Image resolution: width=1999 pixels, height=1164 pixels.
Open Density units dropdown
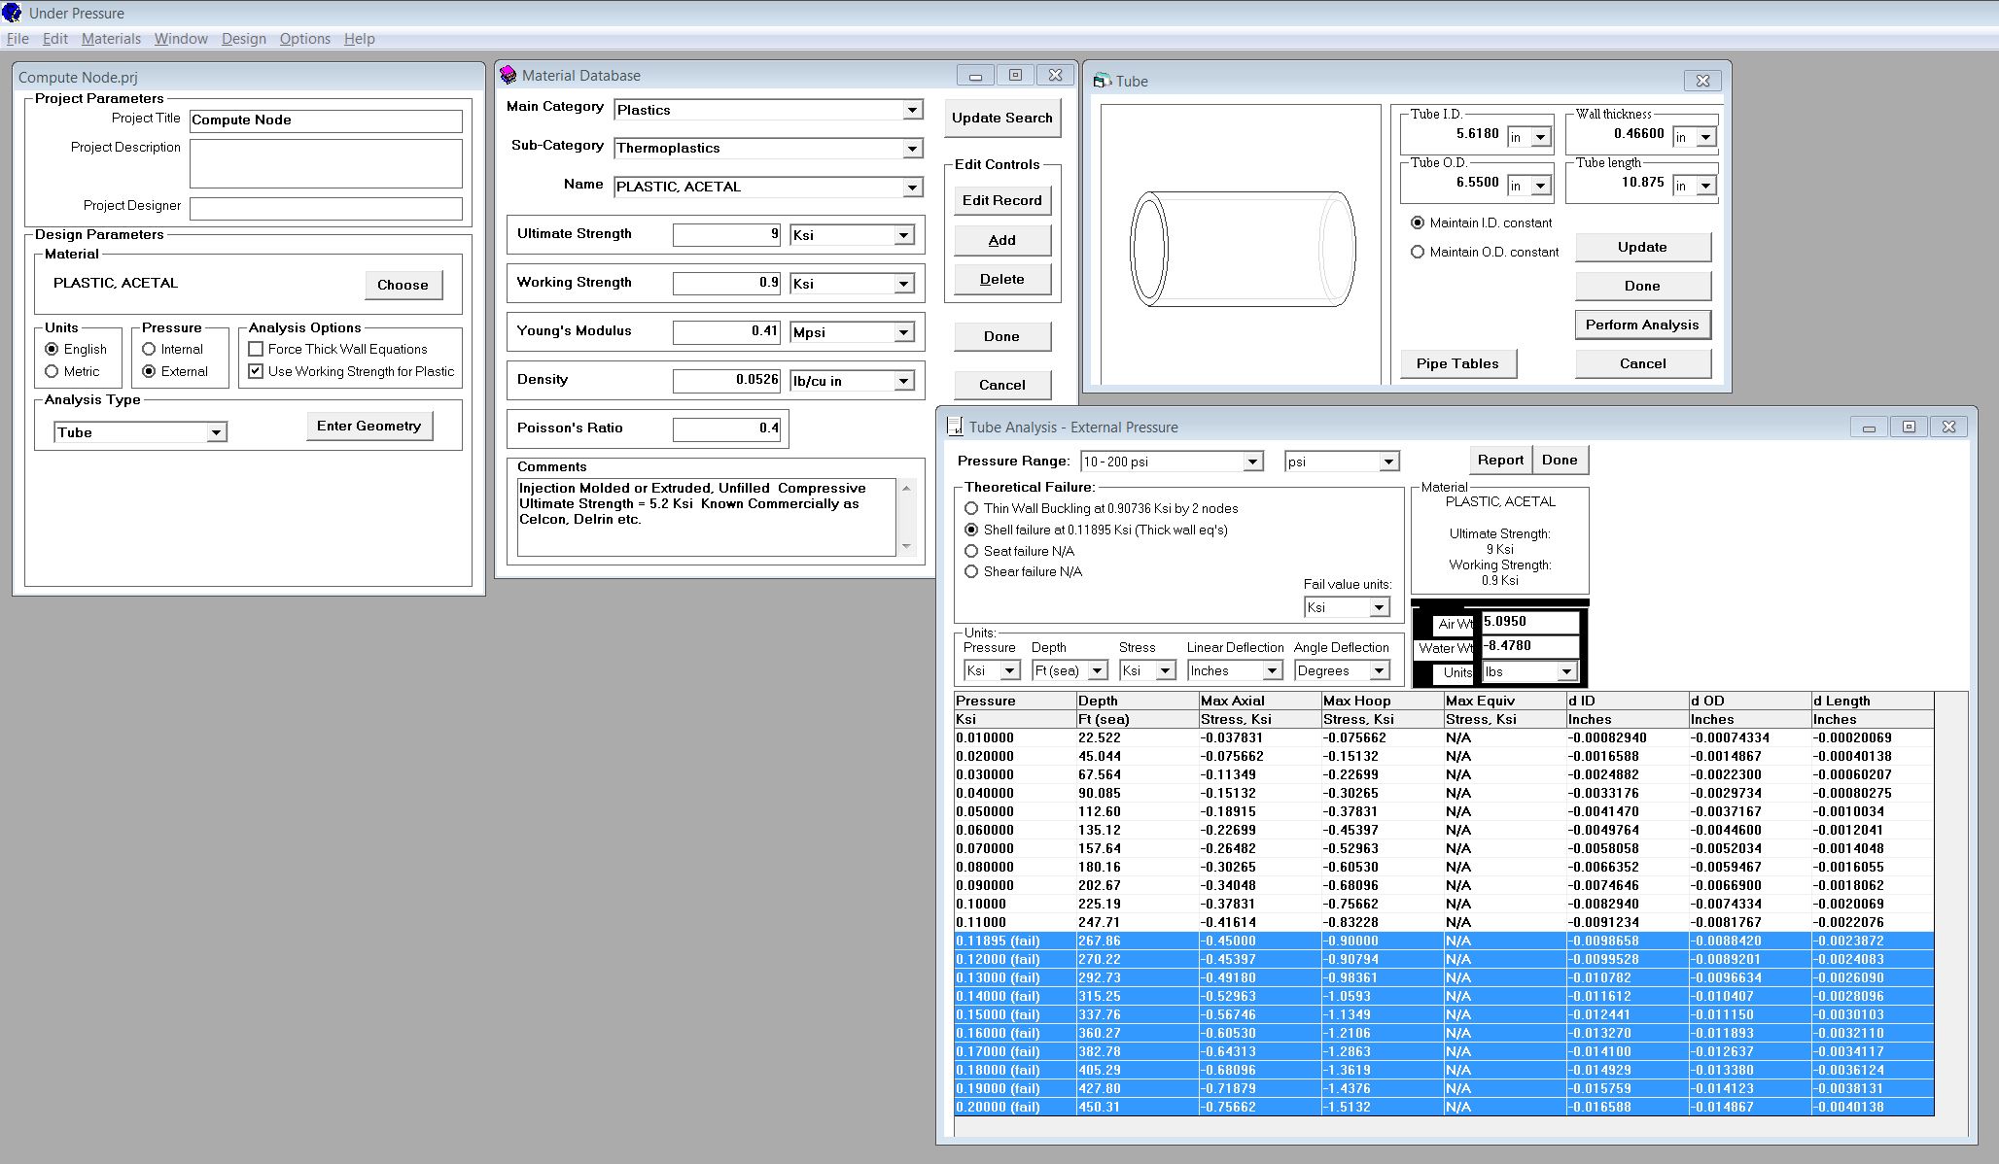pyautogui.click(x=903, y=381)
